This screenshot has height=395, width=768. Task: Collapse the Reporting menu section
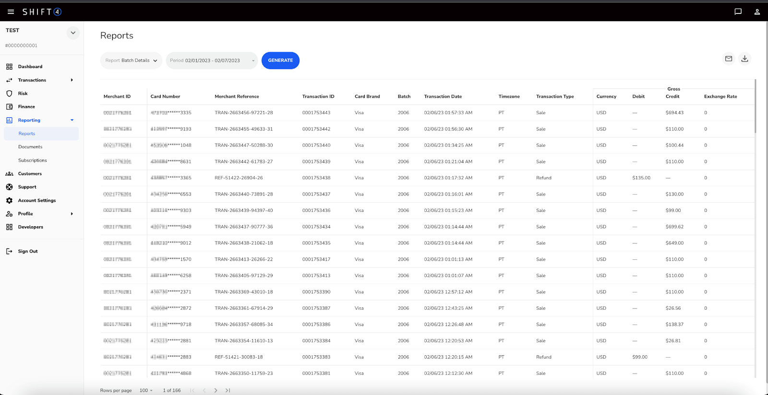72,120
